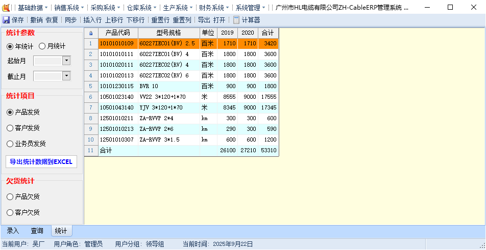Click the Sync (同步) toolbar item
The image size is (486, 250).
tap(70, 20)
